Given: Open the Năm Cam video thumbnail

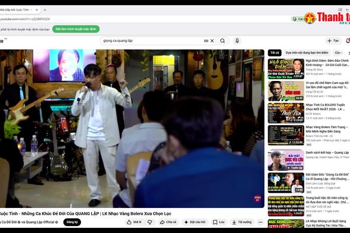Looking at the screenshot, I should [286, 91].
